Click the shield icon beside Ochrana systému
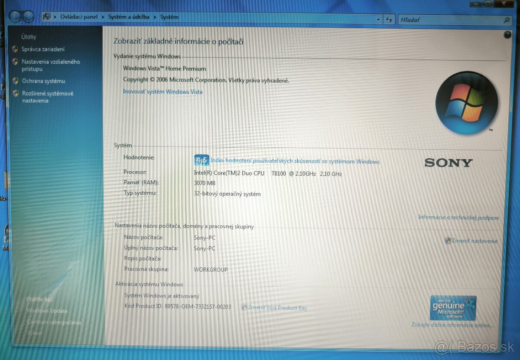The width and height of the screenshot is (520, 360). click(x=16, y=81)
